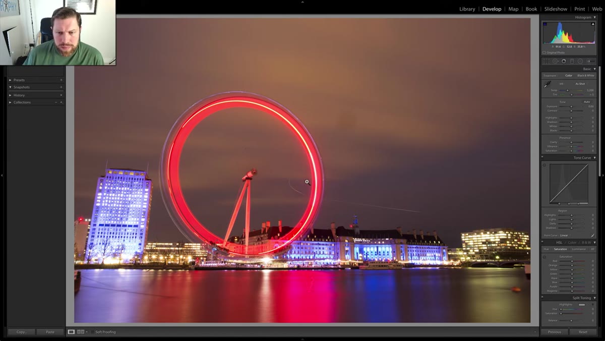Click the Reset button

(x=583, y=332)
